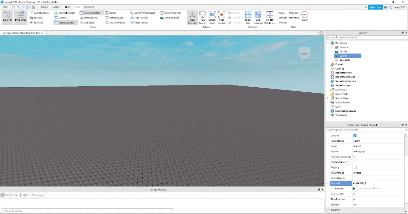The height and width of the screenshot is (214, 408).
Task: Toggle errors filter in Script Analysis
Action: pyautogui.click(x=10, y=195)
